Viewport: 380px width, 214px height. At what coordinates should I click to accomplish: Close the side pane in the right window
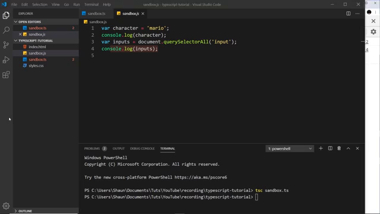(373, 21)
